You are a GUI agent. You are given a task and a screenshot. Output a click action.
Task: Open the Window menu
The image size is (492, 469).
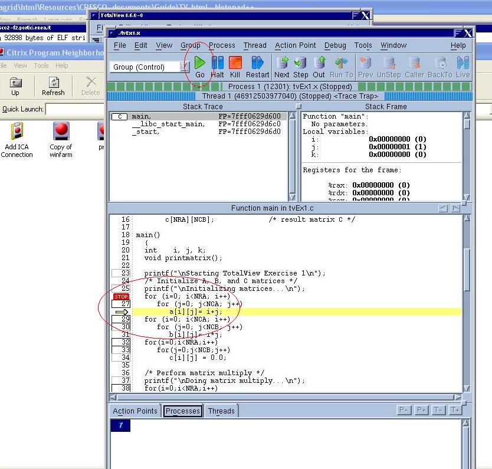coord(393,45)
